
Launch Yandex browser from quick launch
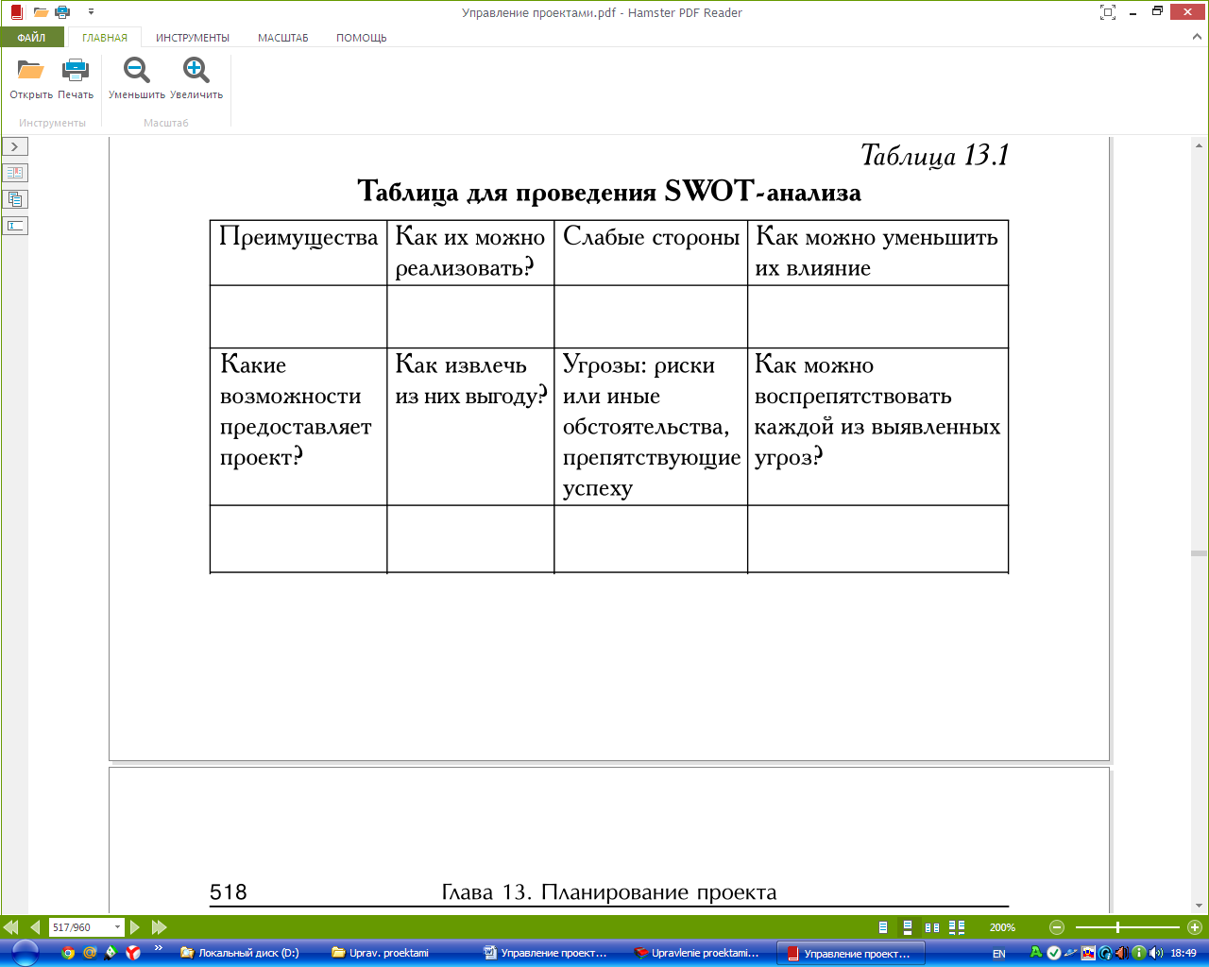(133, 953)
